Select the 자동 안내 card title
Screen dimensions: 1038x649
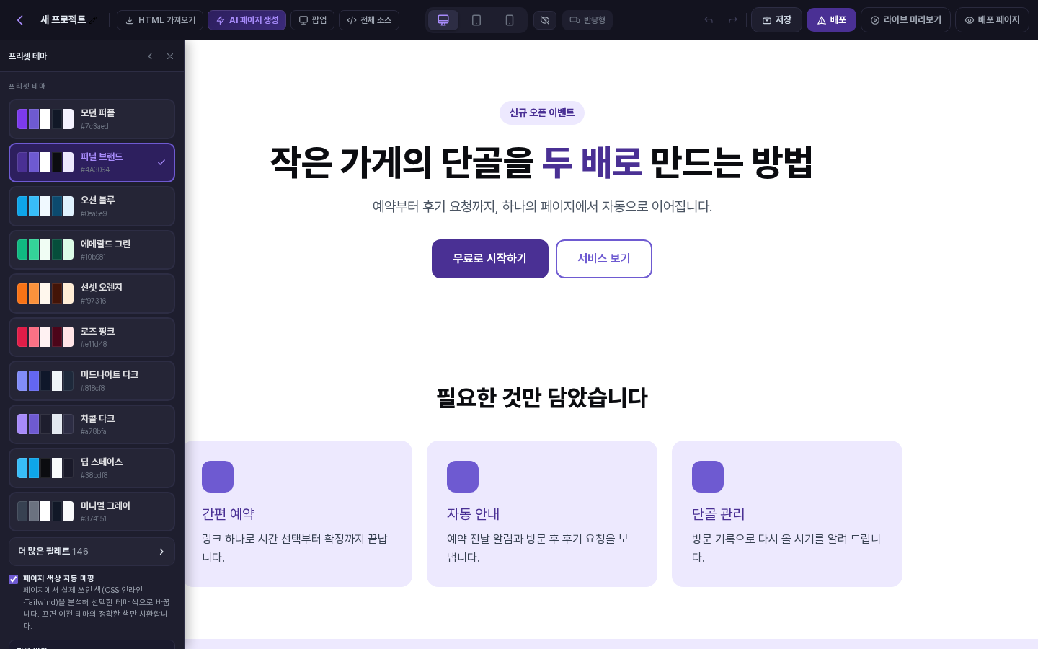coord(473,513)
